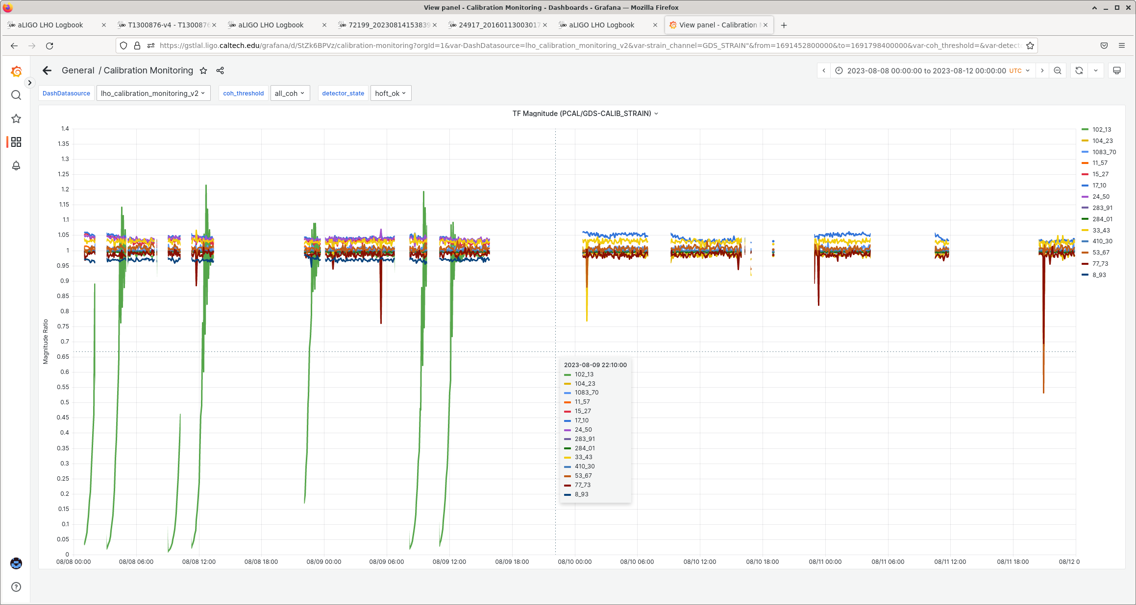Open Starred dashboards icon in sidebar
The height and width of the screenshot is (605, 1136).
[16, 118]
